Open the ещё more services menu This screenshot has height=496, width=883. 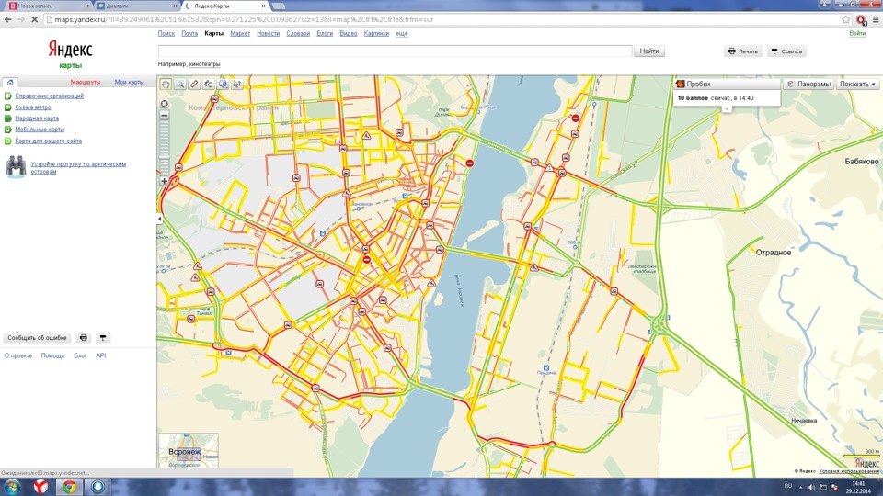click(x=402, y=34)
